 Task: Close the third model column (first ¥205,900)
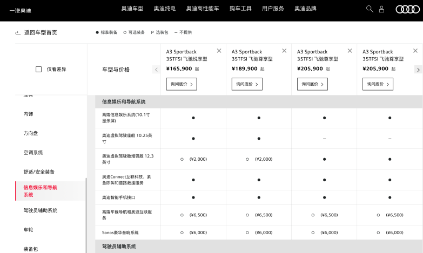pyautogui.click(x=350, y=51)
